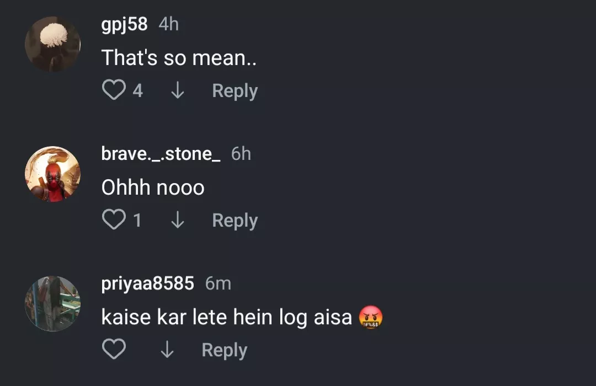Tap the angry cursing emoji in priyaa8585's comment
The height and width of the screenshot is (386, 596).
[x=371, y=317]
